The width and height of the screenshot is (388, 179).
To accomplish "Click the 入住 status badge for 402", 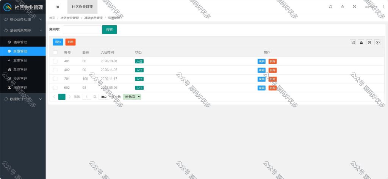I will point(139,70).
